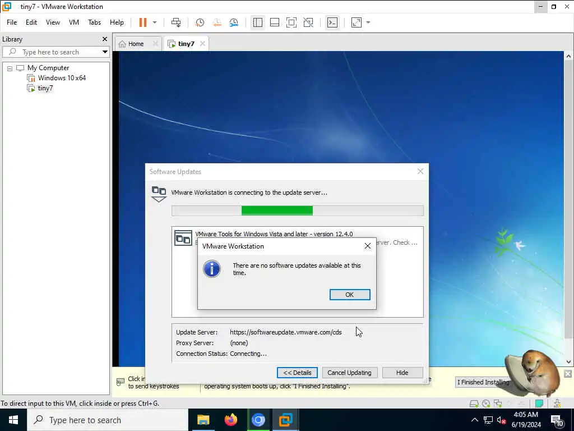Screen dimensions: 574x431
Task: Collapse the My Computer tree node
Action: tap(10, 68)
